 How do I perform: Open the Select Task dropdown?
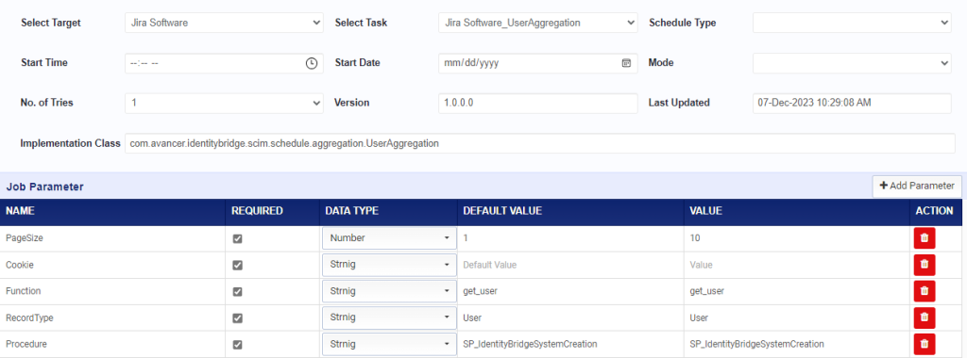pyautogui.click(x=538, y=23)
